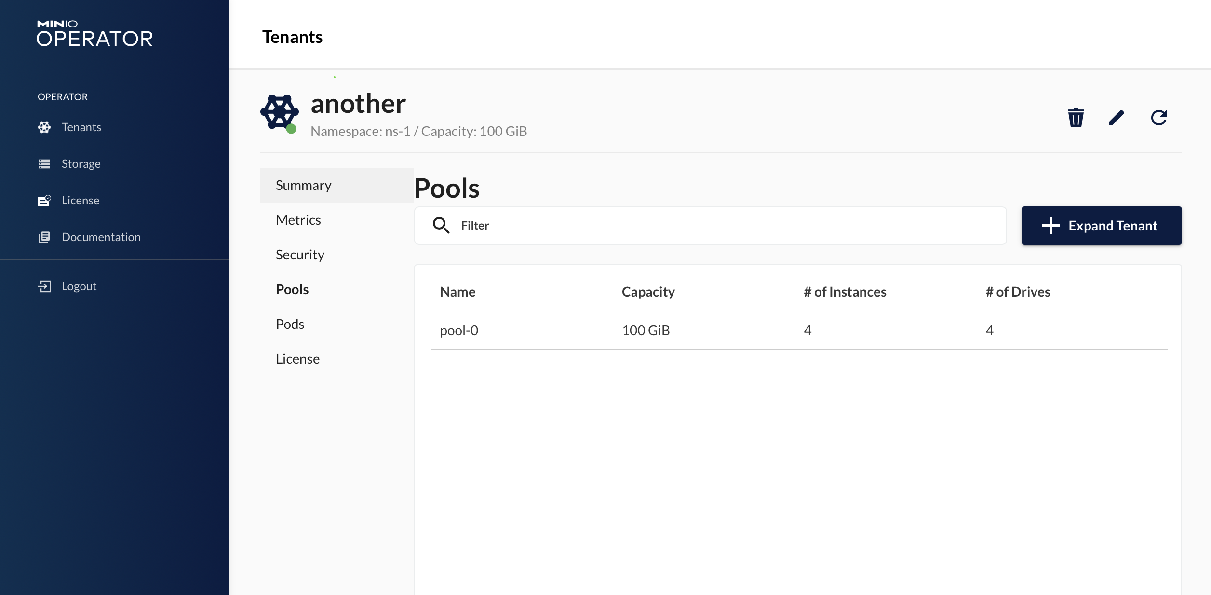Open Tenants in the sidebar
This screenshot has height=595, width=1211.
pyautogui.click(x=81, y=127)
